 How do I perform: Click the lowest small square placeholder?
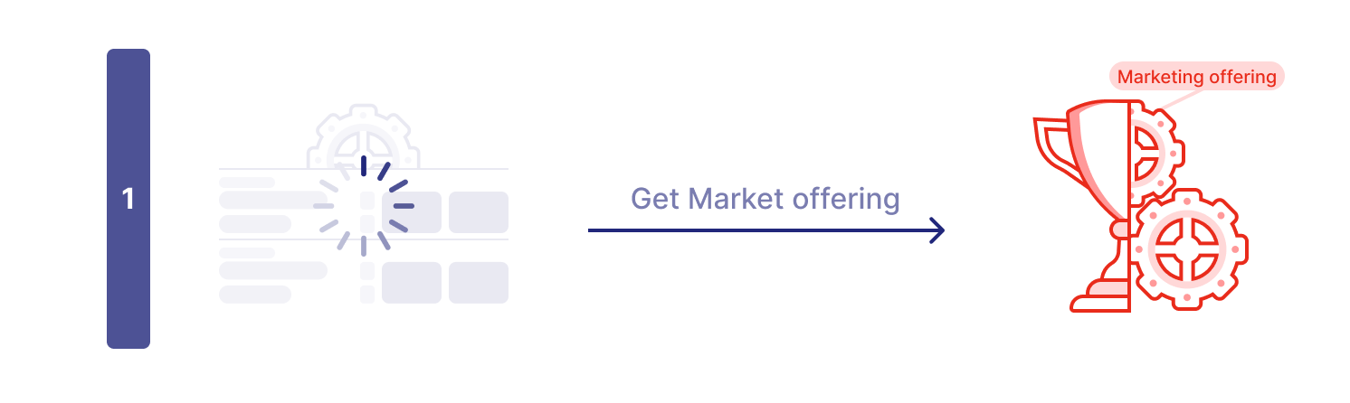tap(367, 295)
